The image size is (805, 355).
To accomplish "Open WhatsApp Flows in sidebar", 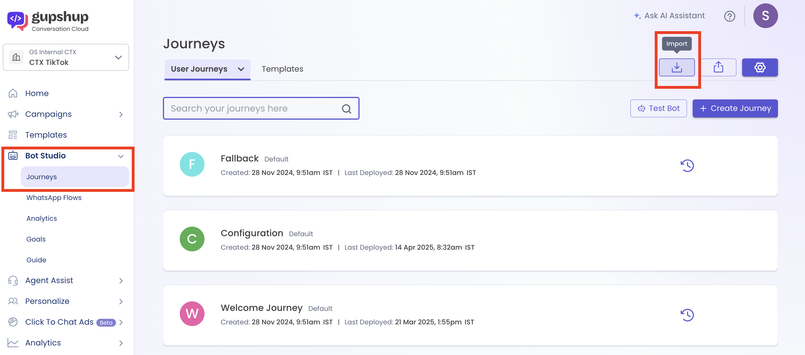I will [x=54, y=197].
